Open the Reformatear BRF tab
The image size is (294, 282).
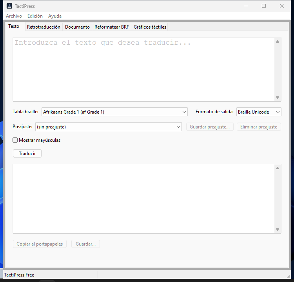[112, 27]
